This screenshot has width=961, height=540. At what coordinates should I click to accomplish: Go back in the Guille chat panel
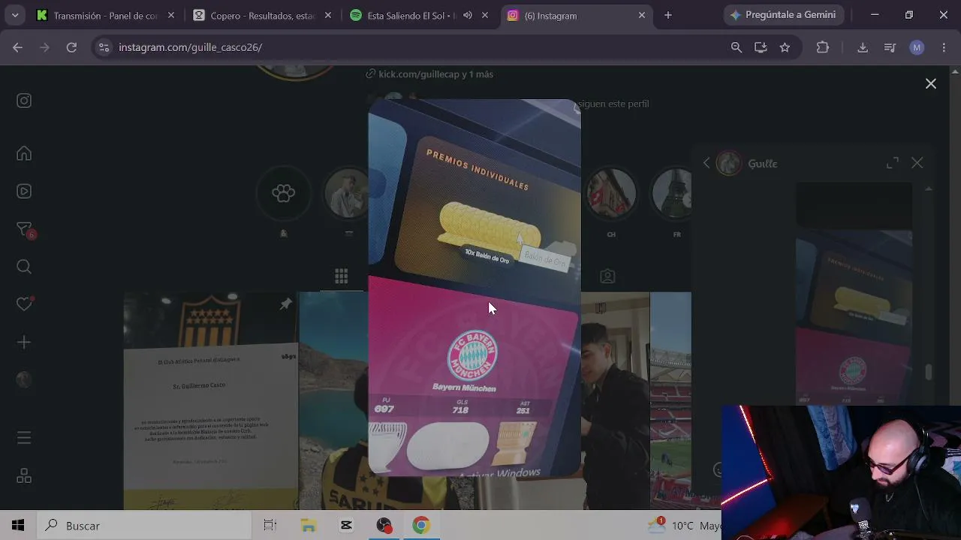(x=706, y=163)
